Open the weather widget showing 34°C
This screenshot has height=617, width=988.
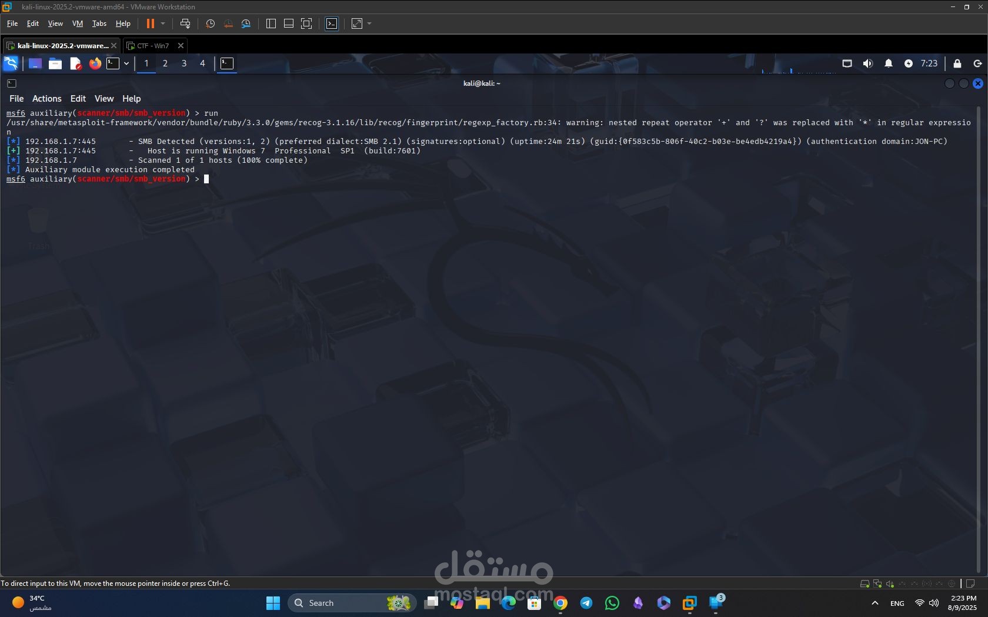32,603
